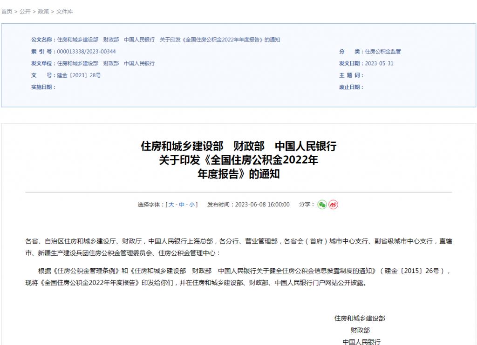Image resolution: width=477 pixels, height=345 pixels.
Task: Open 公开 breadcrumb link
Action: coord(25,11)
